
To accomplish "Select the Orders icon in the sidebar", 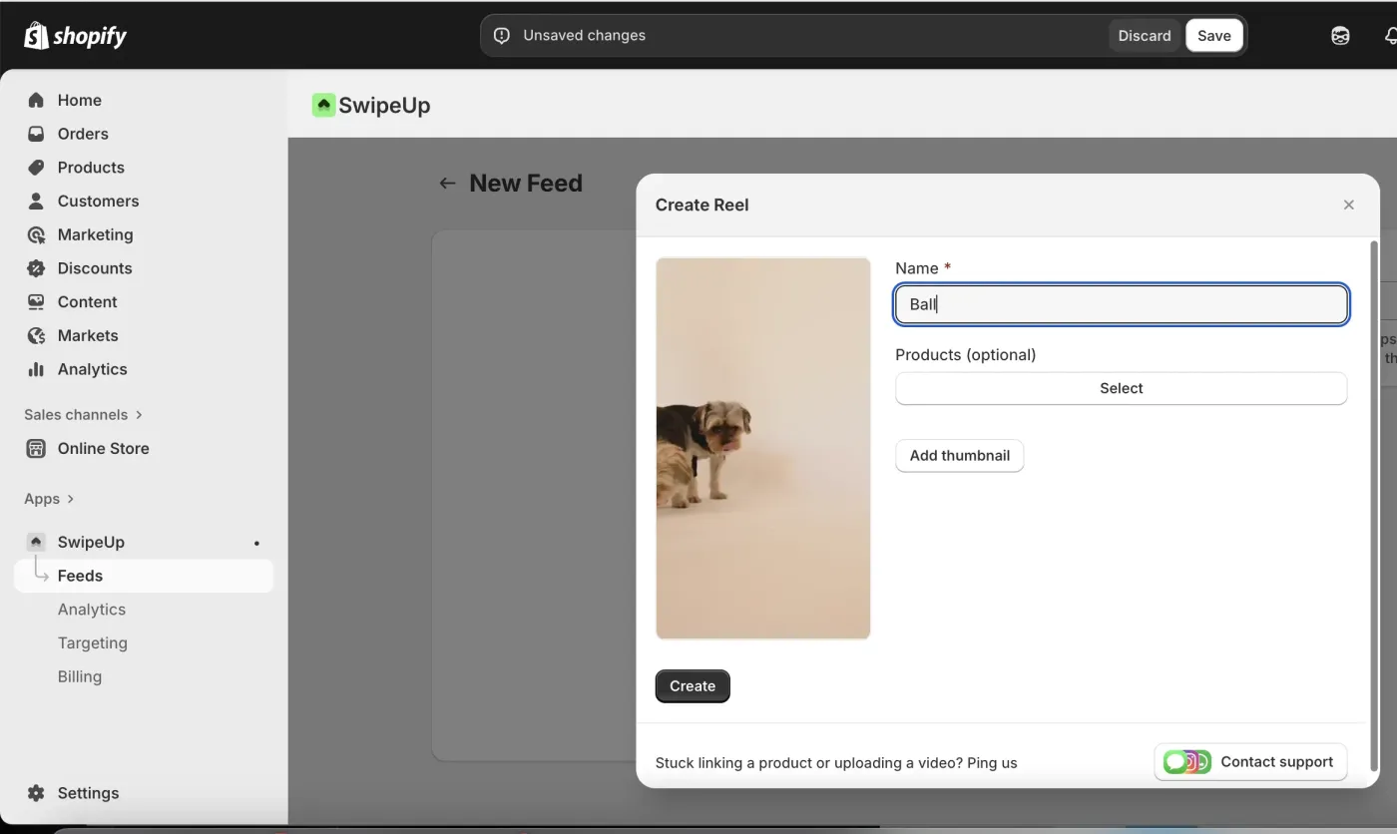I will pos(36,134).
